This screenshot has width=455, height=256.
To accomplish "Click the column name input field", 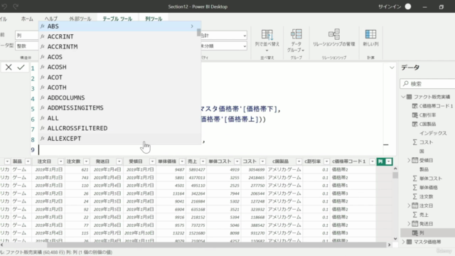I will coord(27,36).
